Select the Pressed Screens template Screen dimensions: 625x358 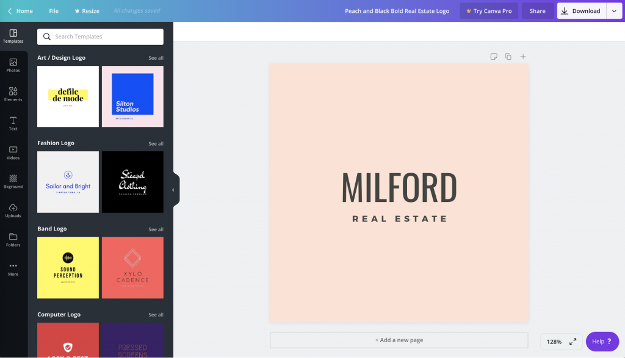coord(132,340)
